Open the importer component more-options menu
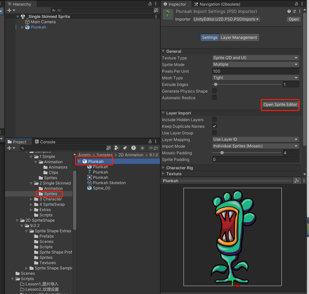This screenshot has width=309, height=294. (300, 11)
